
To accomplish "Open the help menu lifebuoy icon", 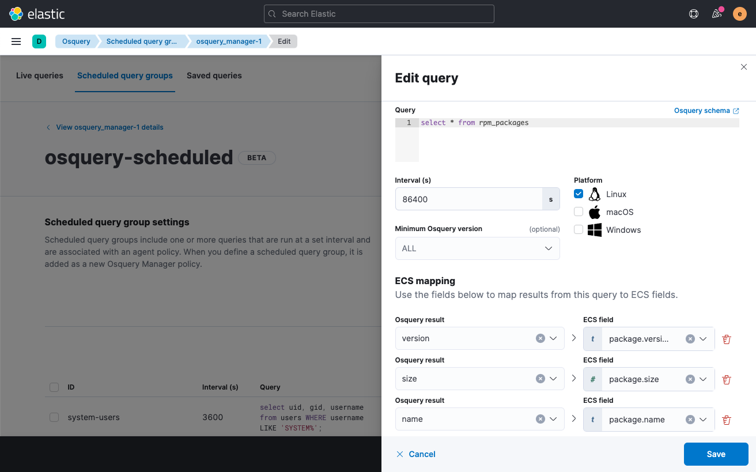I will click(694, 14).
